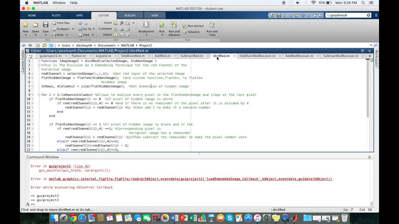Click Run and Time
Image resolution: width=399 pixels, height=224 pixels.
212,29
